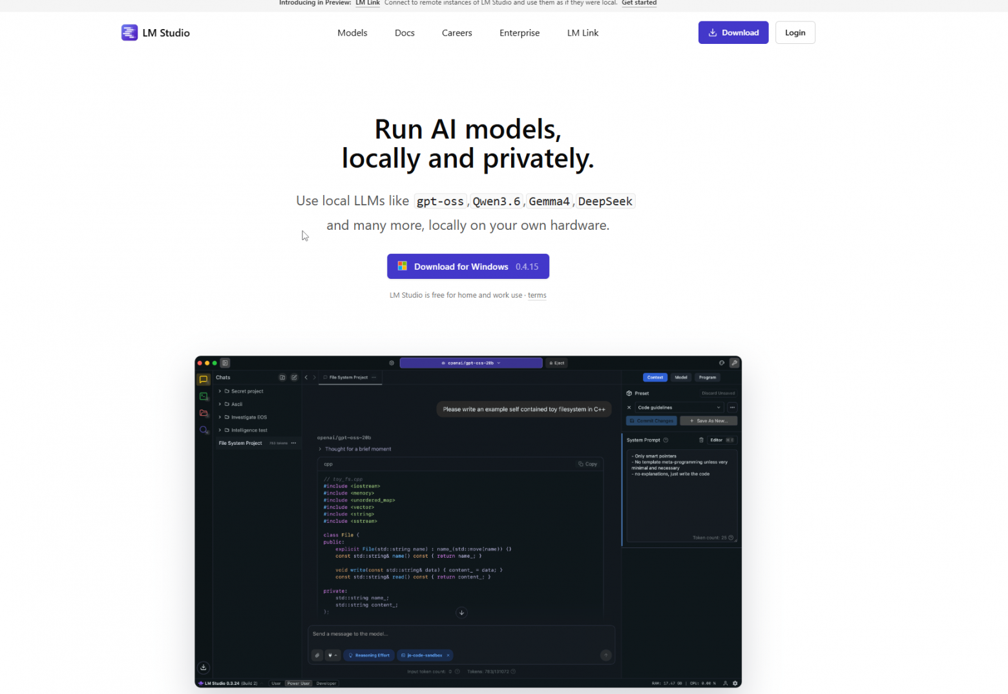Viewport: 1008px width, 694px height.
Task: Click the three dots on the File System Project tab
Action: click(x=374, y=378)
